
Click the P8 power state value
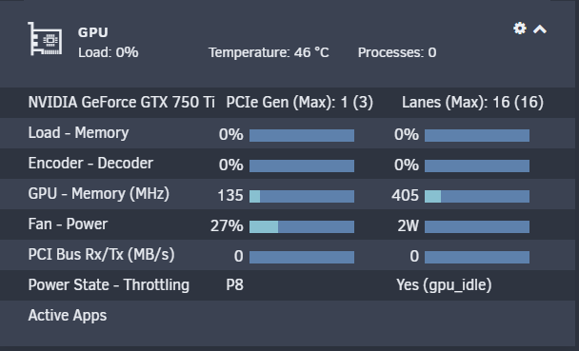(235, 285)
